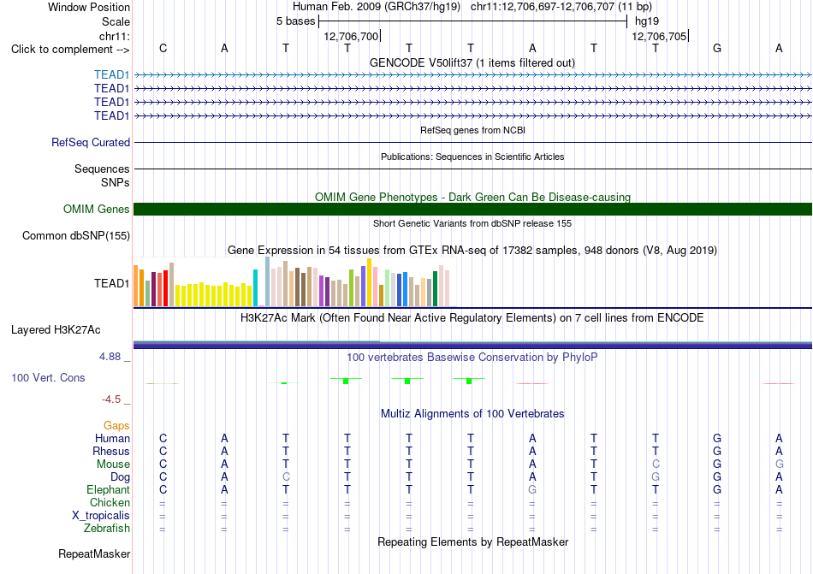Click base C in the complement row
The width and height of the screenshot is (813, 574).
click(x=163, y=48)
